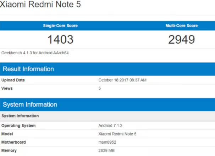Select the Upload Date label
Viewport: 215px width, 156px height.
click(13, 80)
